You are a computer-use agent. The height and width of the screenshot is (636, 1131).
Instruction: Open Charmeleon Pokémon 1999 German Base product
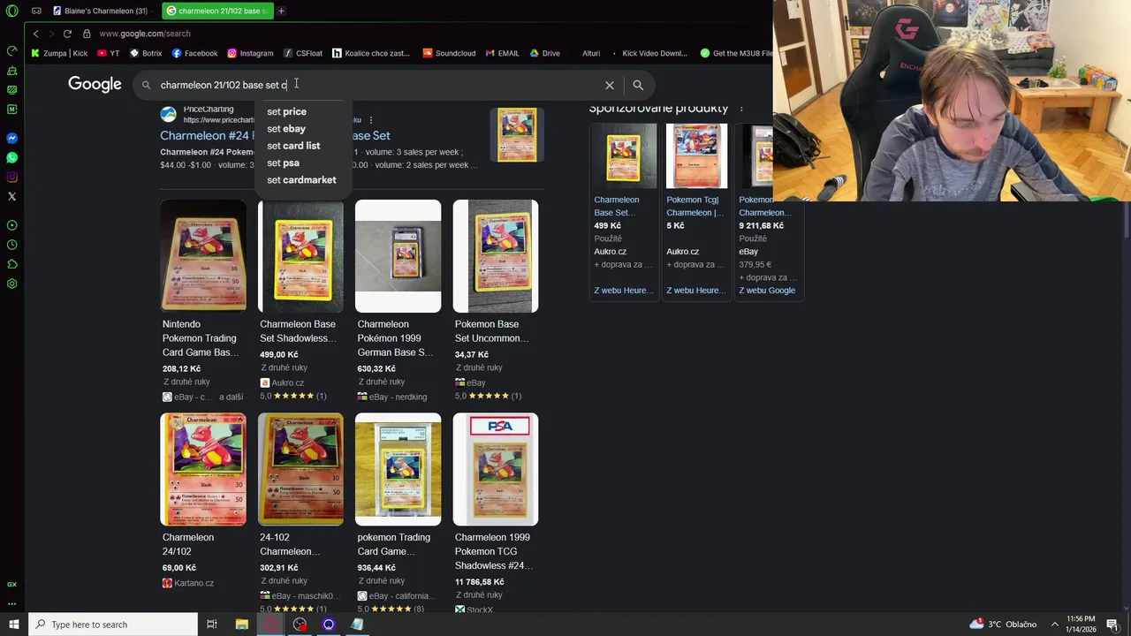click(x=398, y=300)
